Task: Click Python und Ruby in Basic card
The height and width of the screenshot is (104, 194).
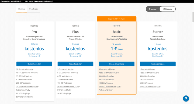Action: pyautogui.click(x=106, y=90)
